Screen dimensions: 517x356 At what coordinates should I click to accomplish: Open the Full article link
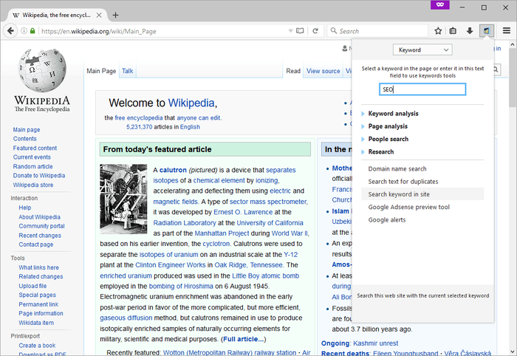click(x=244, y=339)
